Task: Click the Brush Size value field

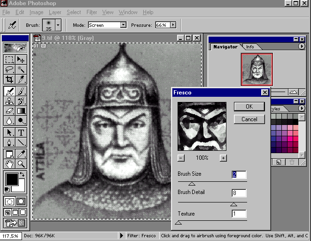Action: coord(239,175)
